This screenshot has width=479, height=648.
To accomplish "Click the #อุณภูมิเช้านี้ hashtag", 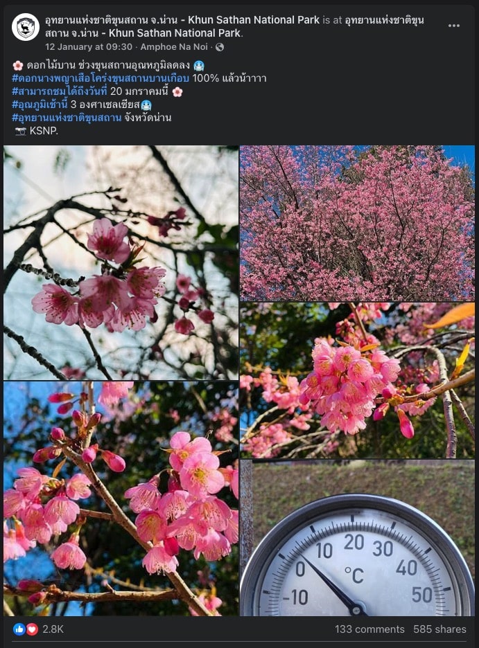I will tap(40, 104).
